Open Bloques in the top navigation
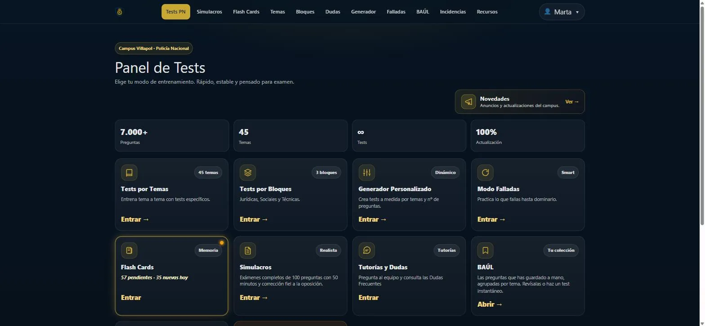 click(305, 12)
